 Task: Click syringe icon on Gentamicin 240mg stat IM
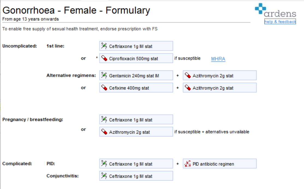pyautogui.click(x=104, y=75)
